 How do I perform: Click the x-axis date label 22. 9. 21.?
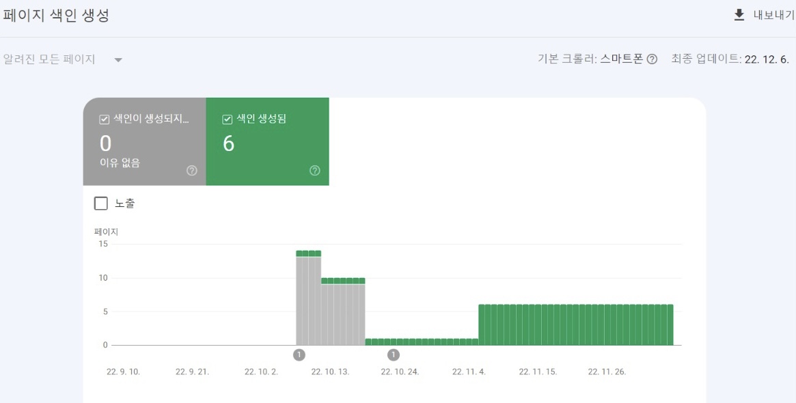pyautogui.click(x=193, y=372)
